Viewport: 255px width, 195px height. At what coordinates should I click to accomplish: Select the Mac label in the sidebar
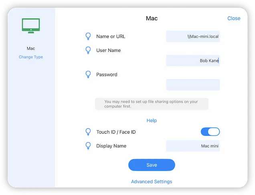pos(31,49)
